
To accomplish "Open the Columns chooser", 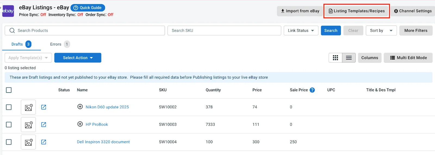I will tap(369, 58).
